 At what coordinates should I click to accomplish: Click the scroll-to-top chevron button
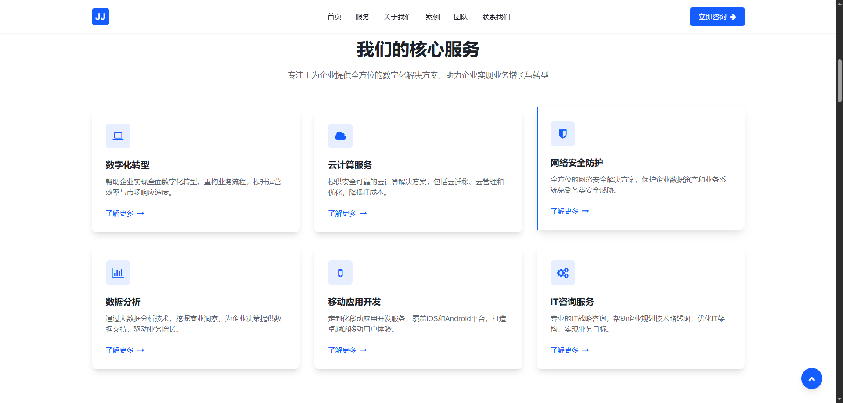tap(812, 378)
